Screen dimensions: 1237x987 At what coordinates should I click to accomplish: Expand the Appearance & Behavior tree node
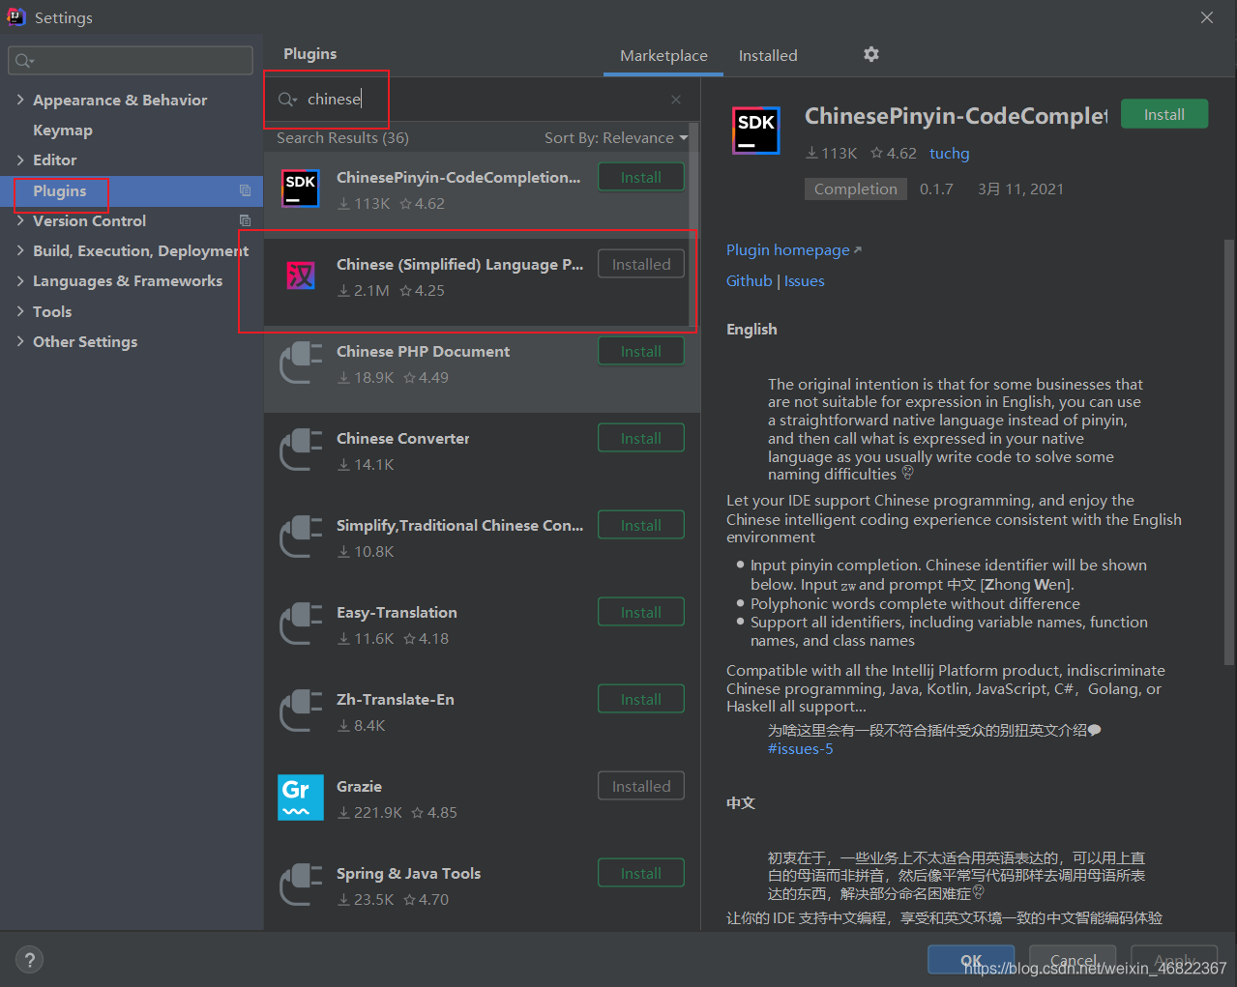click(20, 100)
